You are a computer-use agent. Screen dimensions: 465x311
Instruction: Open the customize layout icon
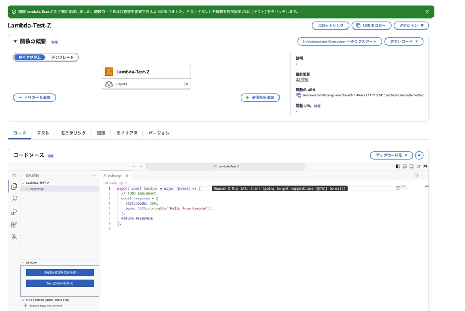pos(419,166)
